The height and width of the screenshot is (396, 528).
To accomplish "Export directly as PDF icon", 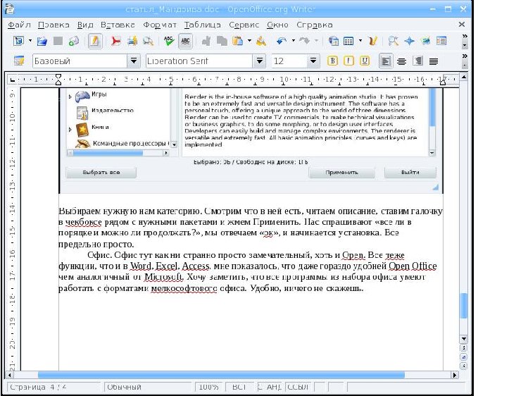I will pyautogui.click(x=116, y=41).
